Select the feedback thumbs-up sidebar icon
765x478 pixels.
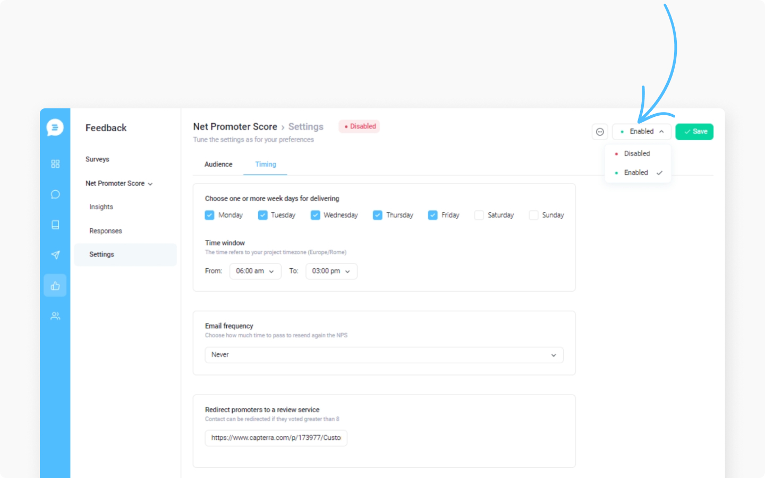(x=55, y=286)
